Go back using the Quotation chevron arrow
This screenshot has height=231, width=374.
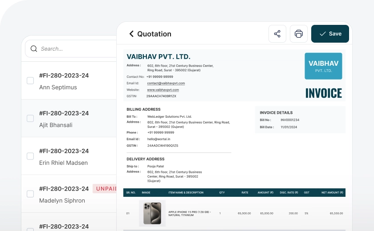tap(131, 34)
